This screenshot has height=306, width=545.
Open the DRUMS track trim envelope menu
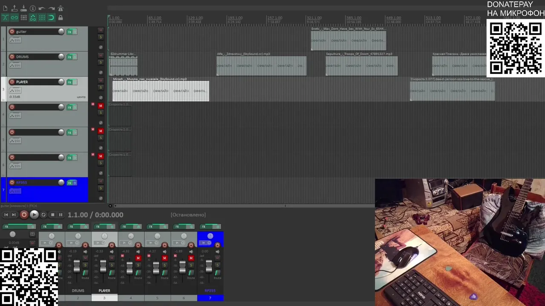(15, 65)
